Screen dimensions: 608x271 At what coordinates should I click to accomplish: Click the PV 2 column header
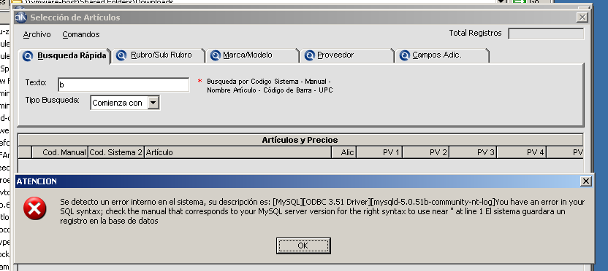(x=426, y=152)
